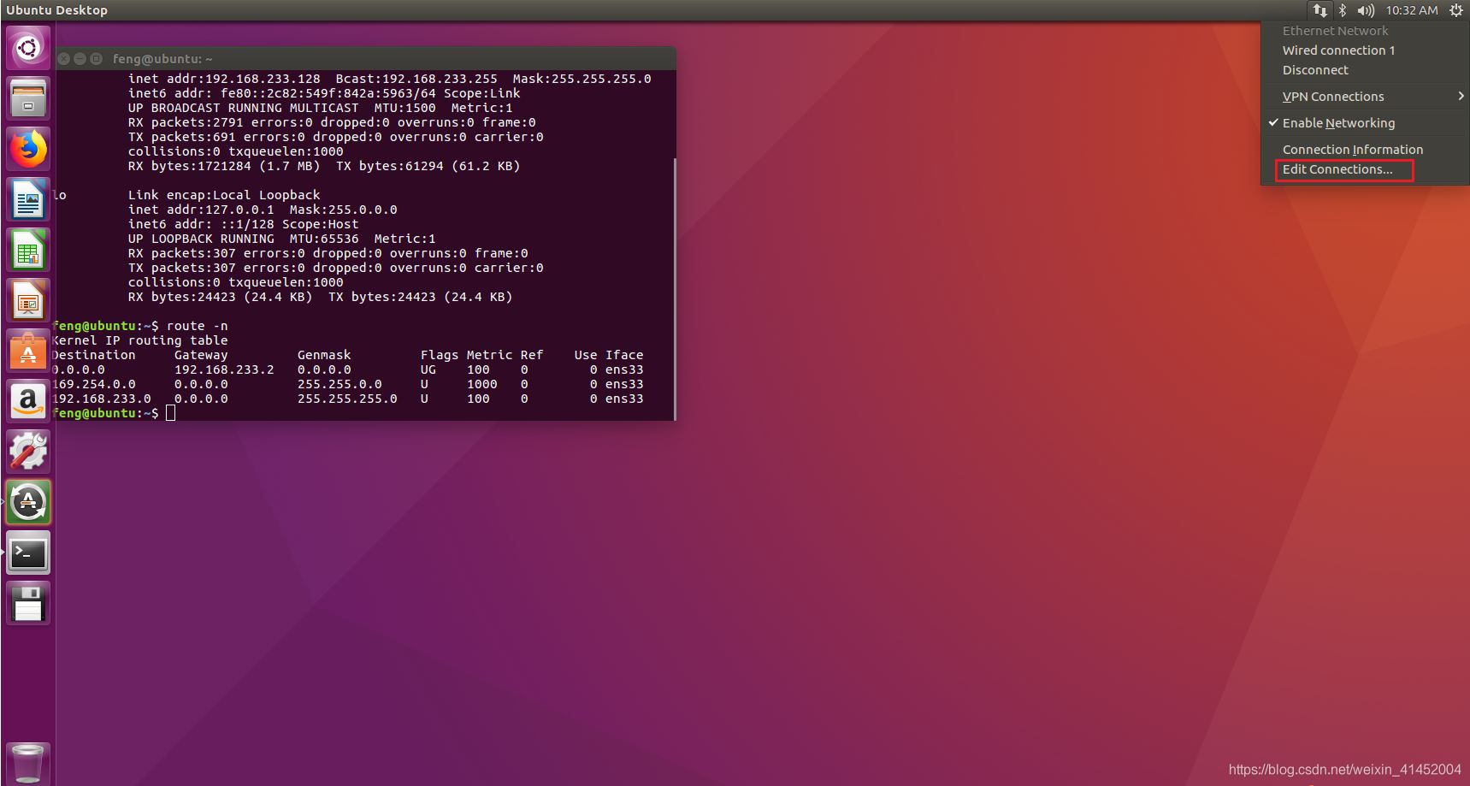
Task: Launch LibreOffice Calc spreadsheet
Action: 28,251
